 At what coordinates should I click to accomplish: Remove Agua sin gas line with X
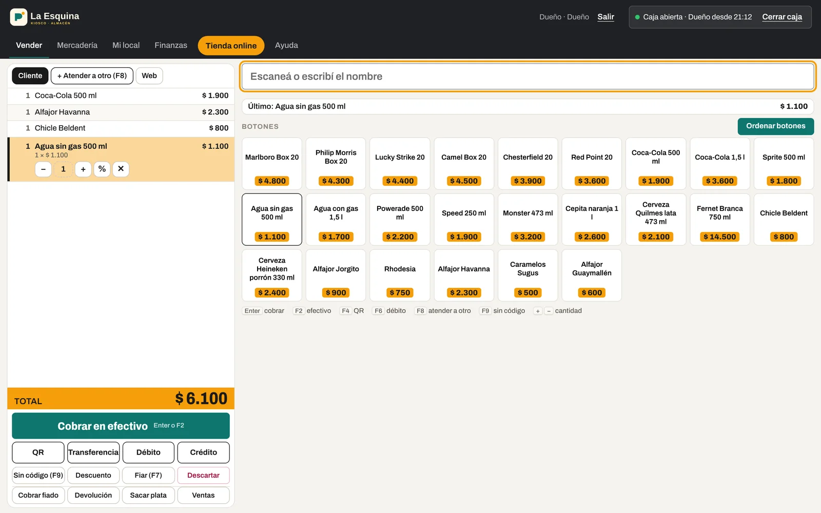click(121, 169)
